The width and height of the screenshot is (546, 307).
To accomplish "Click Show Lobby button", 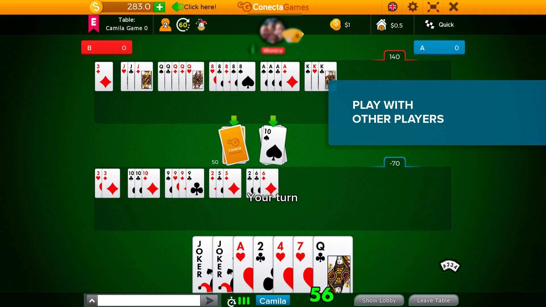I will tap(379, 300).
